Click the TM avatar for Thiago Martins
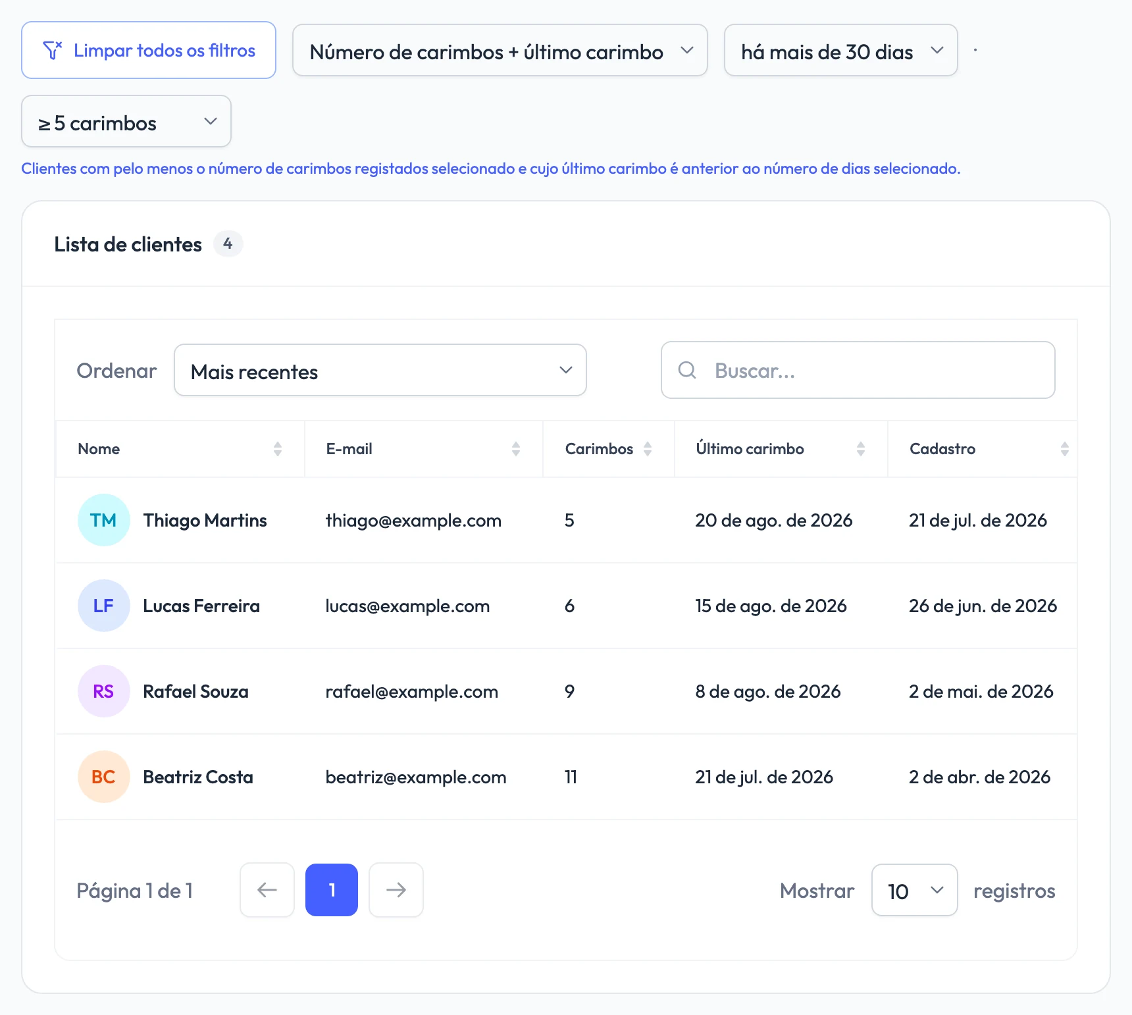Image resolution: width=1132 pixels, height=1015 pixels. pos(104,520)
